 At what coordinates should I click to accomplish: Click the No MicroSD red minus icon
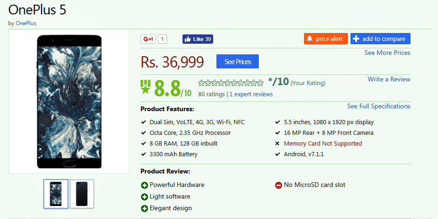[278, 185]
